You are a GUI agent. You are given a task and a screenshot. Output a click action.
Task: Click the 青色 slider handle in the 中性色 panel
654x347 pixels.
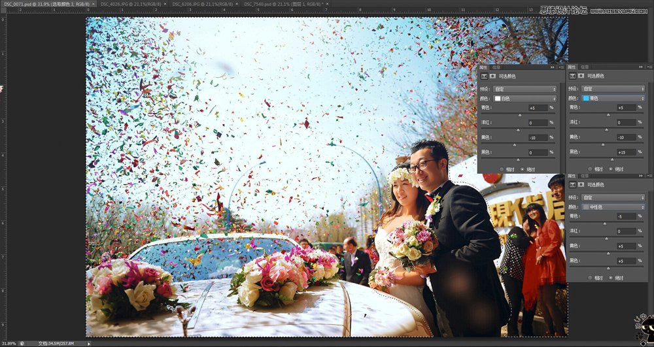605,223
